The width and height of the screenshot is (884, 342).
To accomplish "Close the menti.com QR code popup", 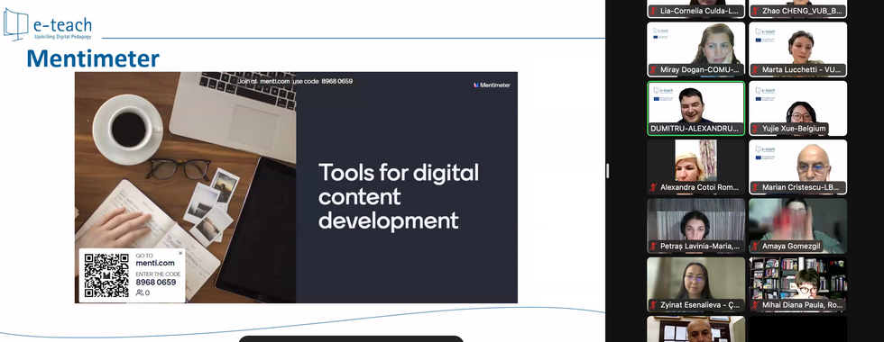I will pos(180,253).
